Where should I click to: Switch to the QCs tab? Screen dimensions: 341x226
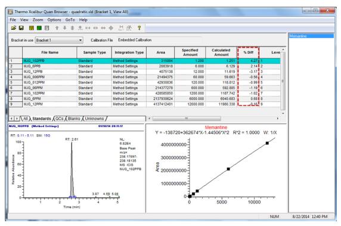pos(60,119)
